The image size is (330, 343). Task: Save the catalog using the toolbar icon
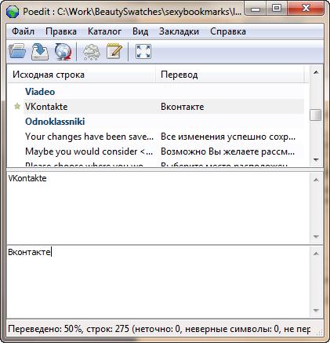pyautogui.click(x=40, y=52)
